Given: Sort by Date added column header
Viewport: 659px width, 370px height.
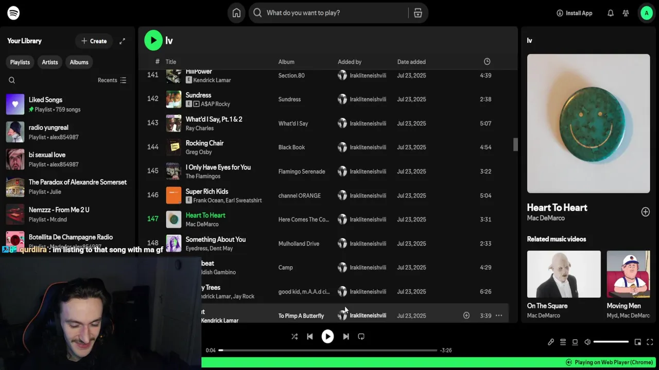Looking at the screenshot, I should click(411, 62).
